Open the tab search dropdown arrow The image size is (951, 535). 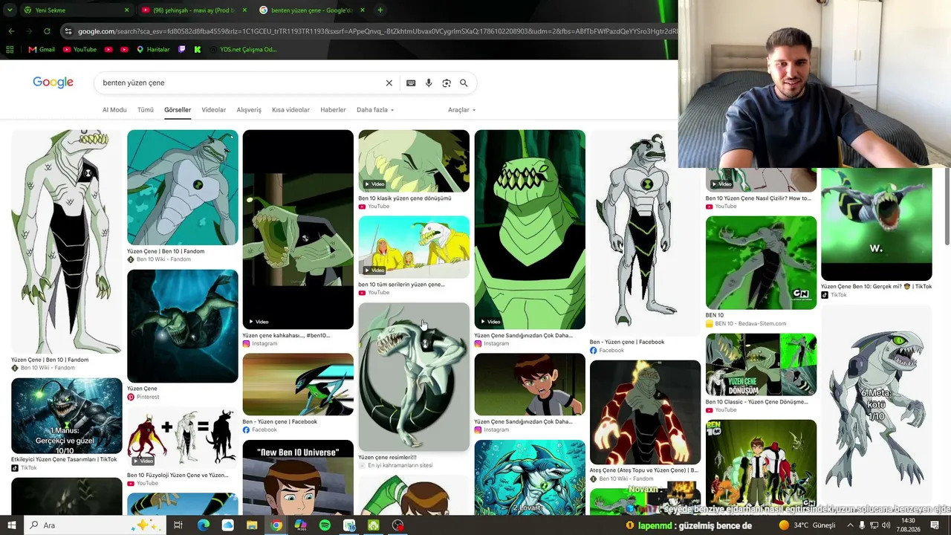point(10,10)
